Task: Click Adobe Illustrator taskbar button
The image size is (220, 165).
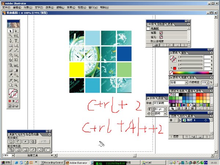Action: point(77,162)
